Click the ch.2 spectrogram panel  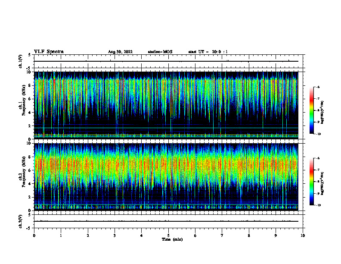(x=166, y=177)
